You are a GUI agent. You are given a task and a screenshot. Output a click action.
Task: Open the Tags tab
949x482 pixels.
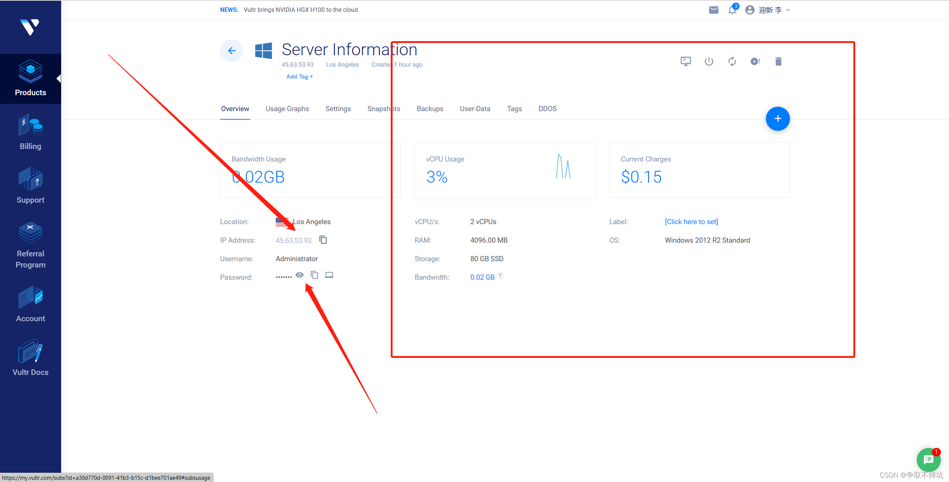pyautogui.click(x=515, y=109)
